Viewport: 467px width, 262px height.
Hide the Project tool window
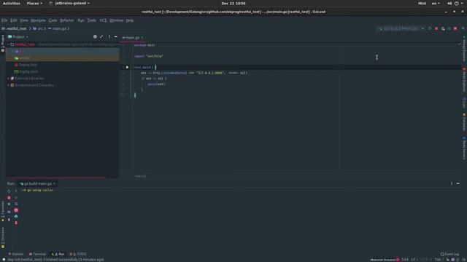click(x=115, y=37)
